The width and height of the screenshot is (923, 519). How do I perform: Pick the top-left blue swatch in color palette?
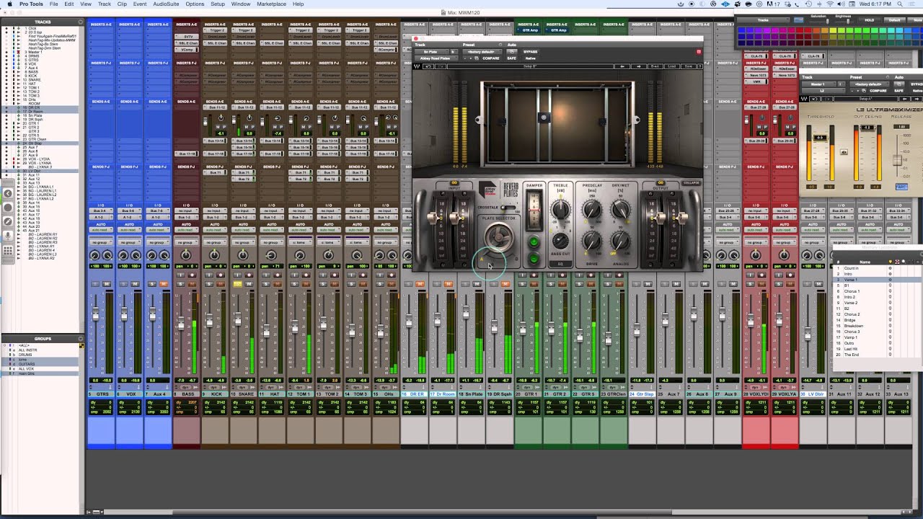point(742,30)
